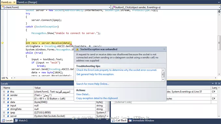Image resolution: width=221 pixels, height=124 pixels.
Task: Open View Detail for the exception
Action: (x=83, y=94)
